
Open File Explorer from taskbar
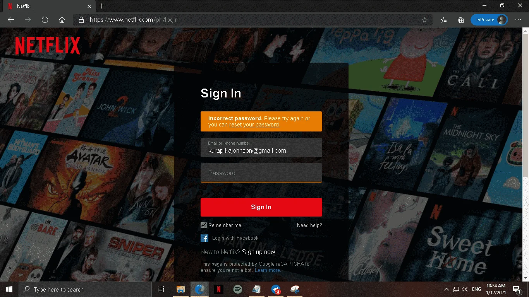pos(180,289)
